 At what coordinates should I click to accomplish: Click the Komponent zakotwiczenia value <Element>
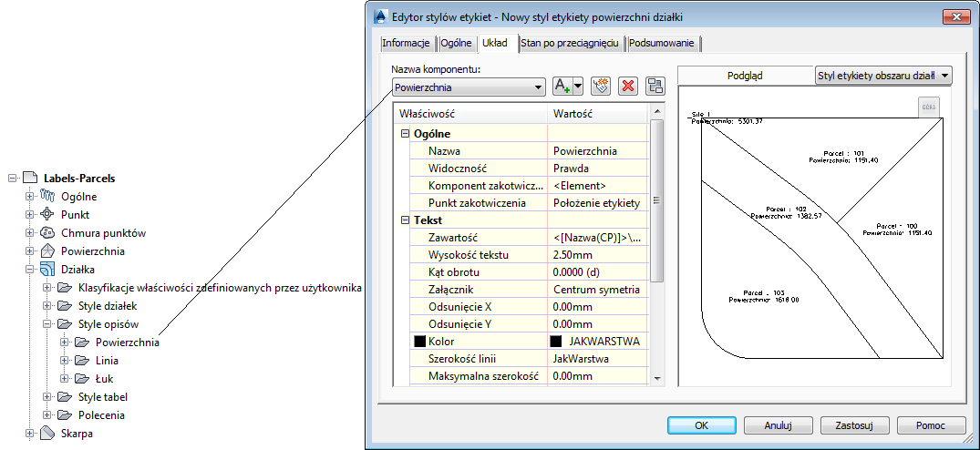coord(597,185)
